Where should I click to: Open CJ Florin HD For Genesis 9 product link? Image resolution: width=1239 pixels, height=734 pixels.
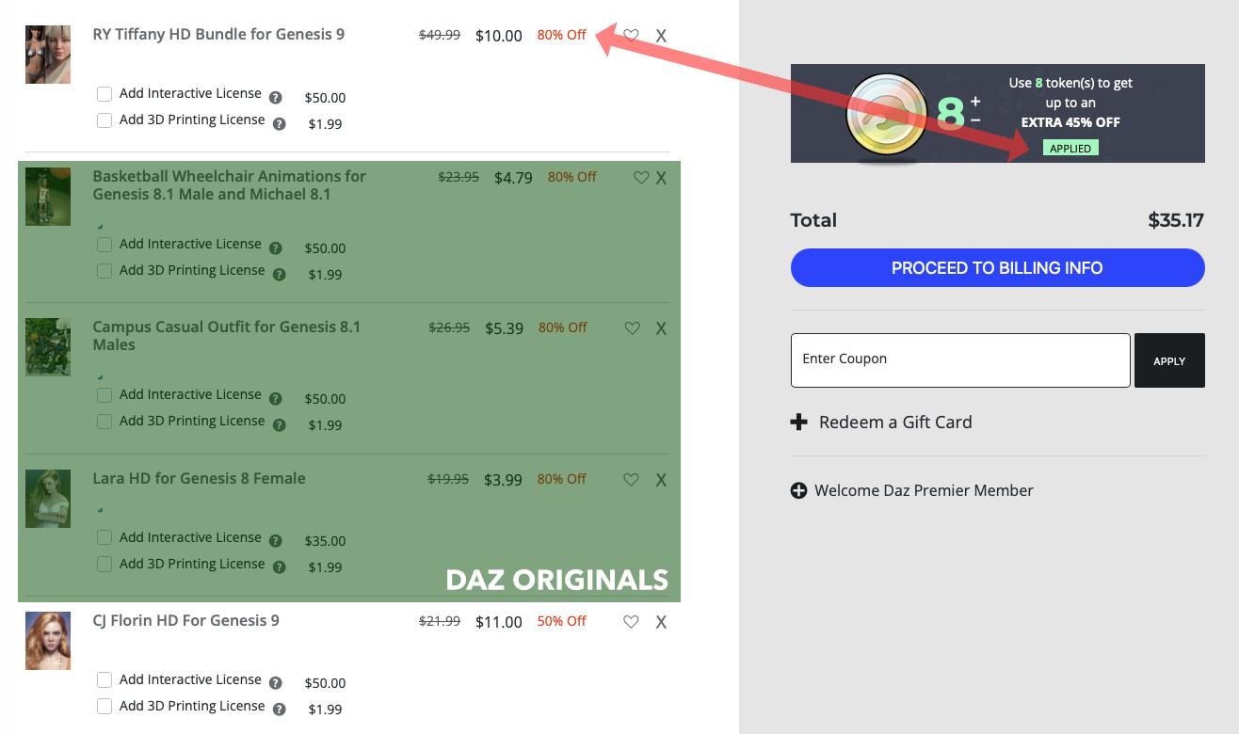[x=185, y=621]
